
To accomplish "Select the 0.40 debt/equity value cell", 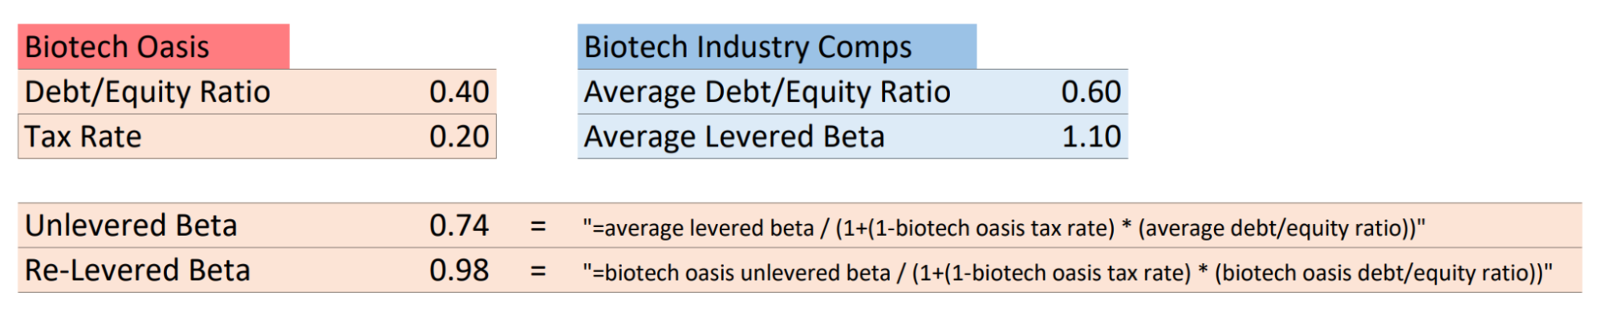I will click(459, 91).
